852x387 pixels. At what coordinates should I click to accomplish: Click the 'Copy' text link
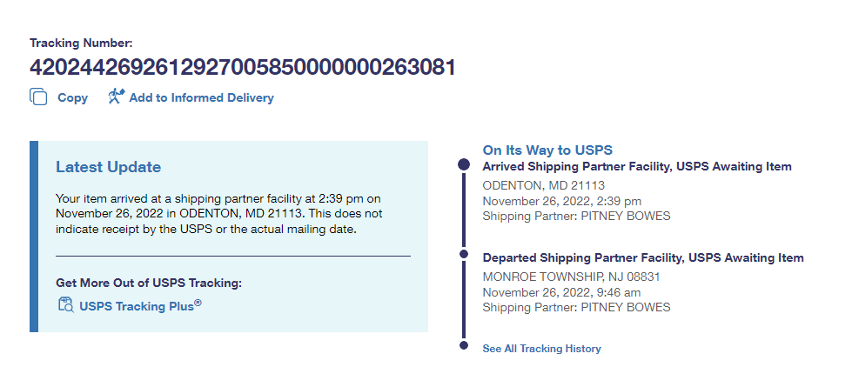tap(72, 98)
